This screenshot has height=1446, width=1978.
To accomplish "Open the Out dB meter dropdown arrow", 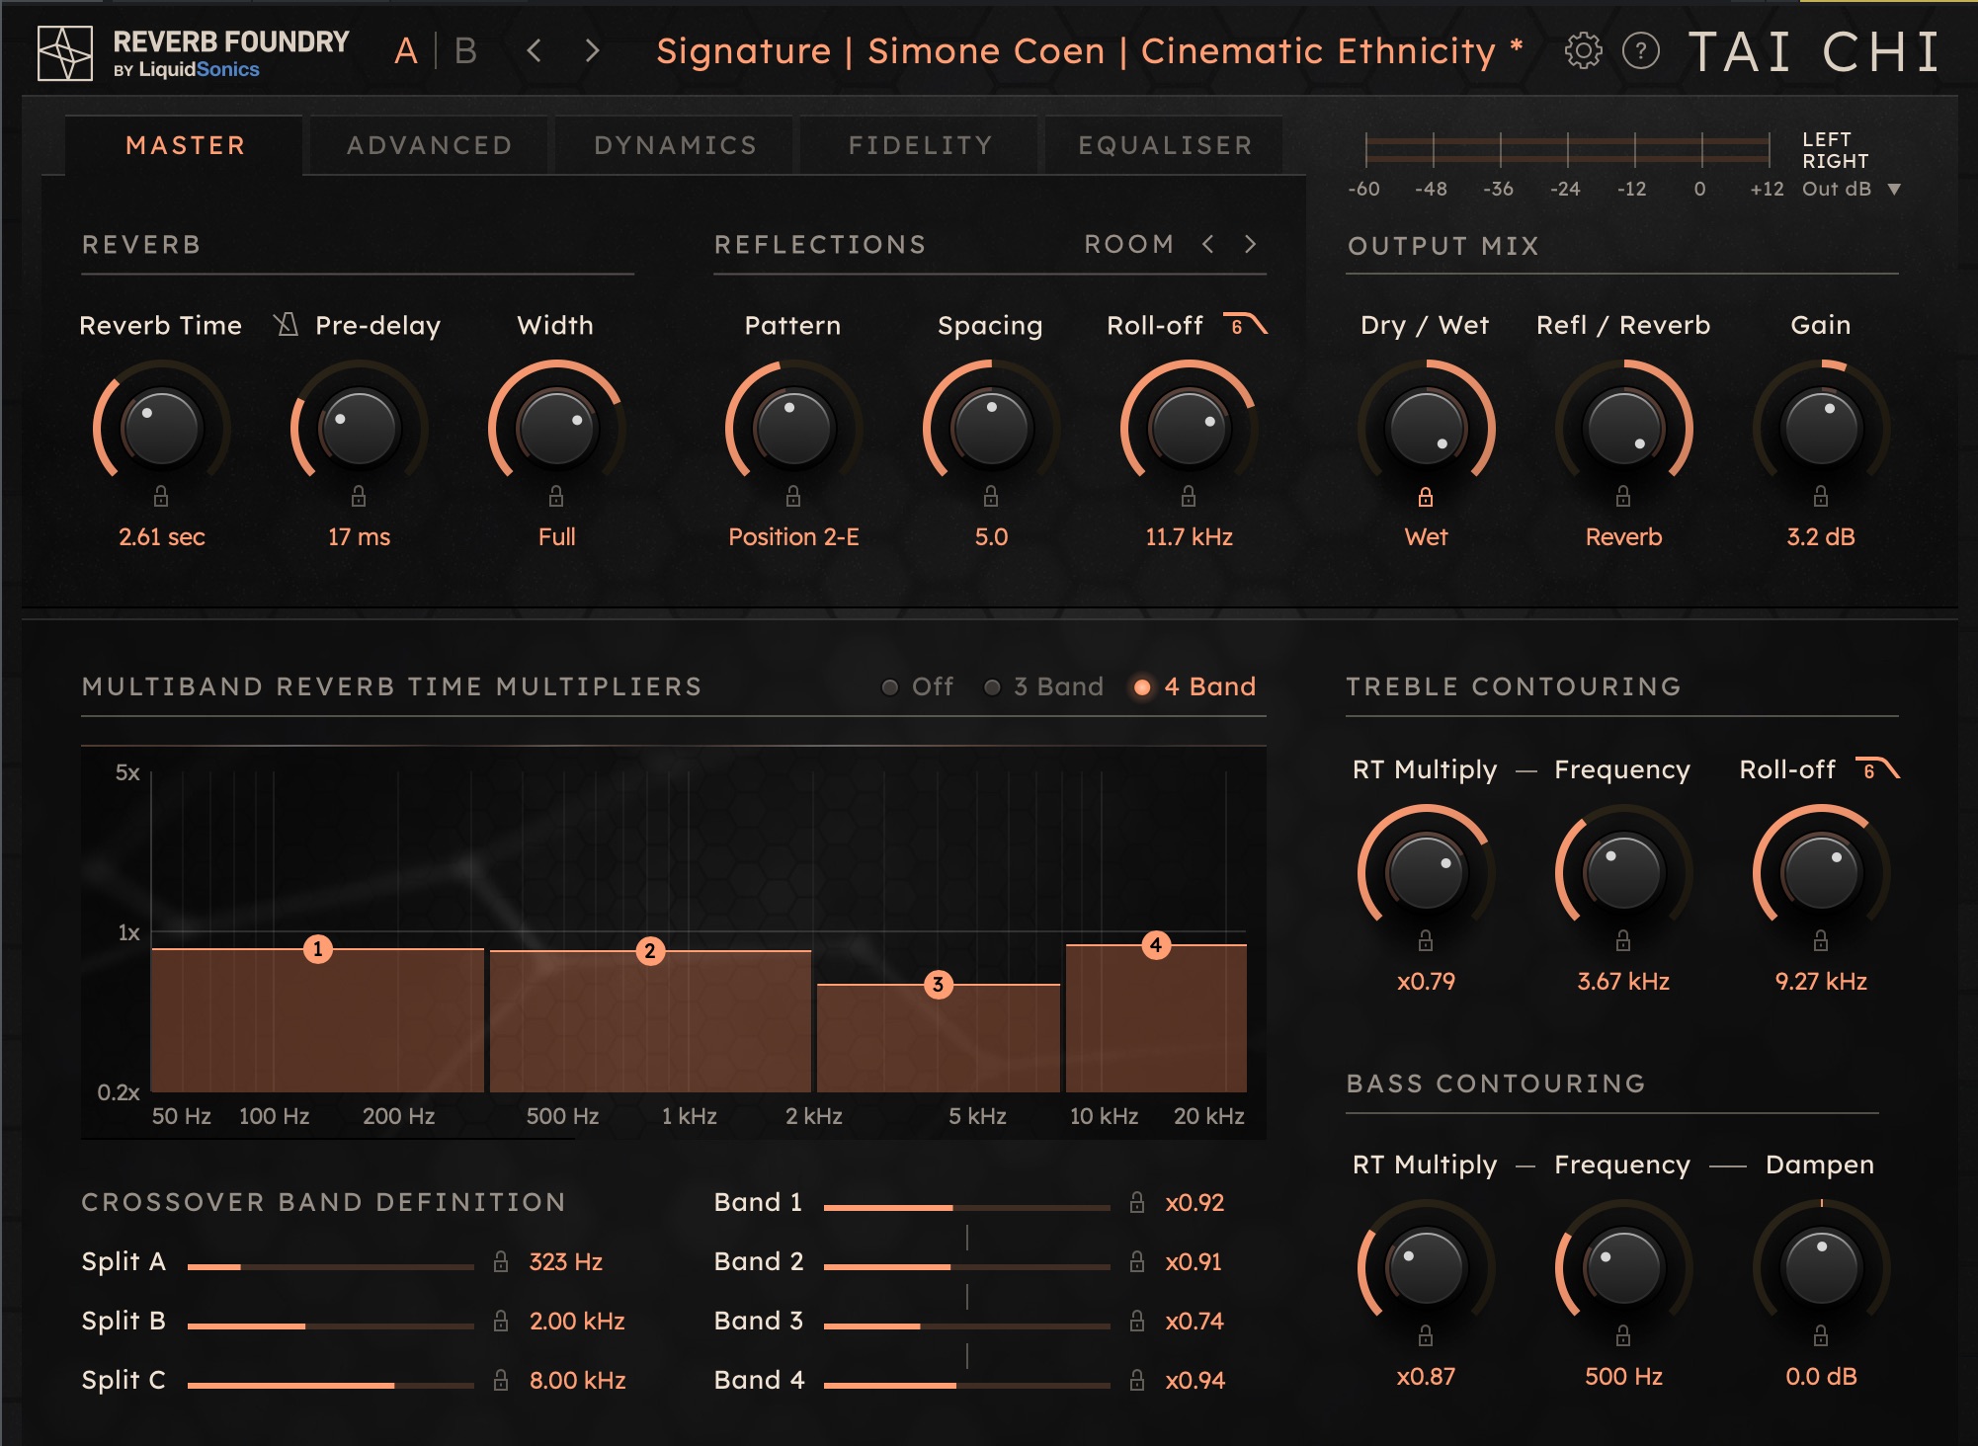I will click(x=1894, y=189).
